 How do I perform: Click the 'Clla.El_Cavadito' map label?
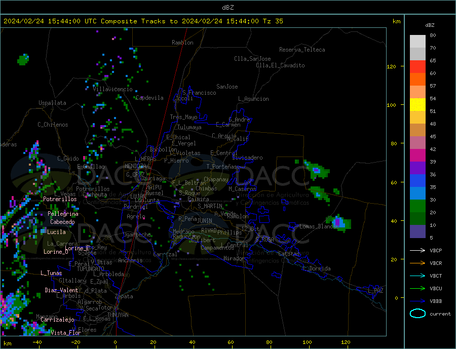[280, 65]
